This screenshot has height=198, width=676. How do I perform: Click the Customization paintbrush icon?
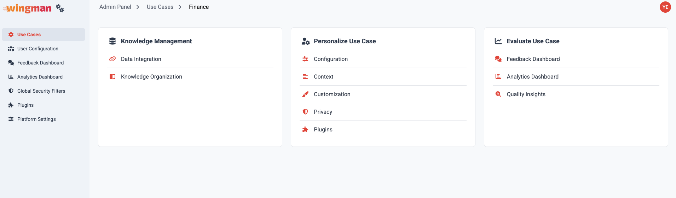pyautogui.click(x=305, y=94)
